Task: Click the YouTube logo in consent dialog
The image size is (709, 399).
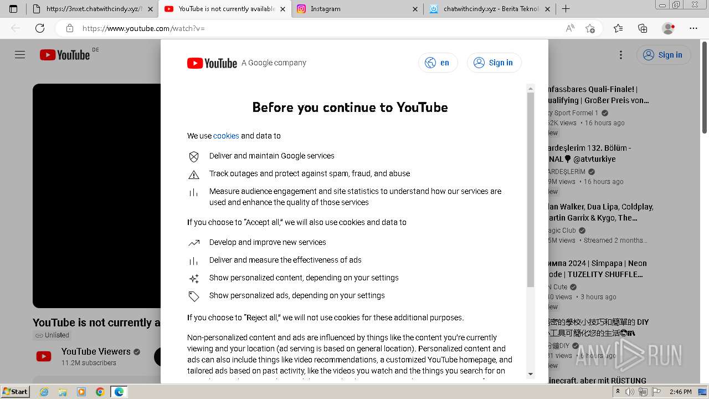Action: click(212, 63)
